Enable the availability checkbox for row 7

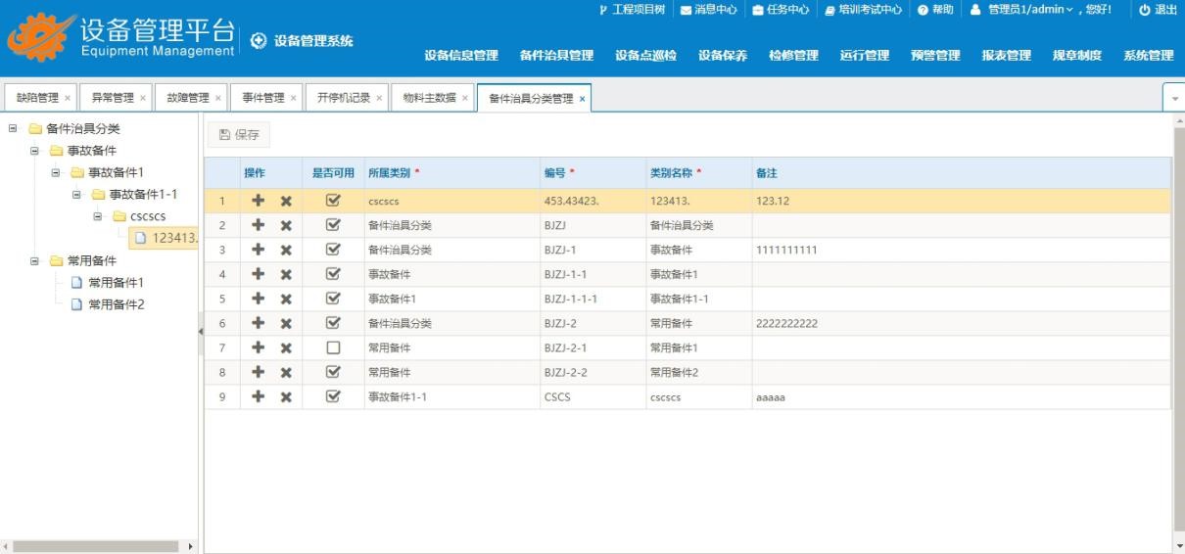[333, 347]
